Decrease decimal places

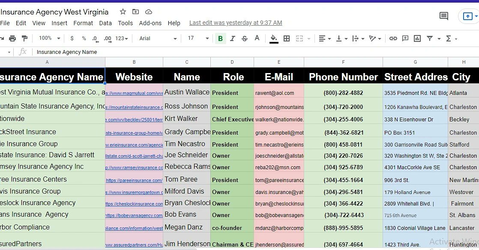coord(95,39)
